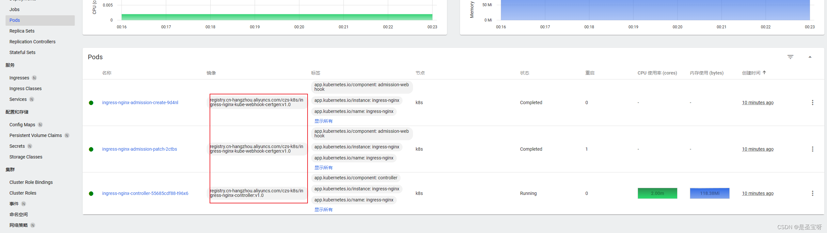Click green status dot of controller pod
Viewport: 827px width, 233px height.
pos(91,194)
